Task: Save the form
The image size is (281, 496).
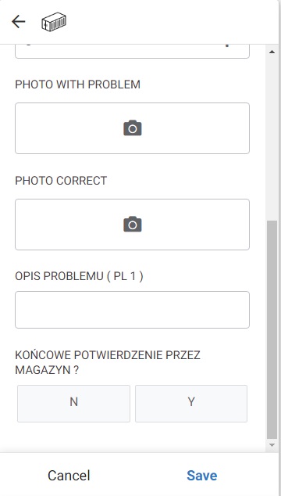Action: point(201,476)
